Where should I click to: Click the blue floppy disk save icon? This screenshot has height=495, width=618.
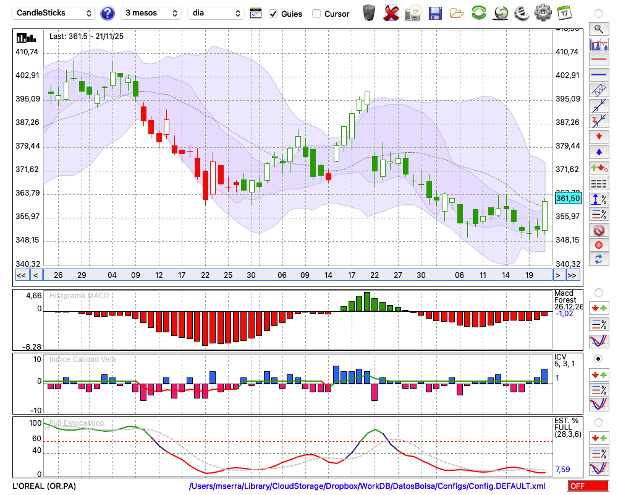[435, 13]
